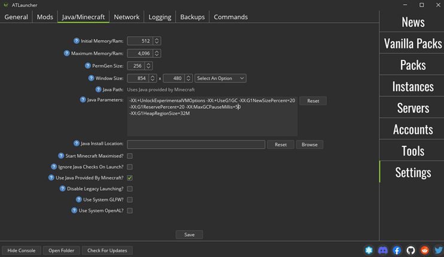
Task: Click the Maximum Memory/Ram spinner arrows
Action: [157, 54]
